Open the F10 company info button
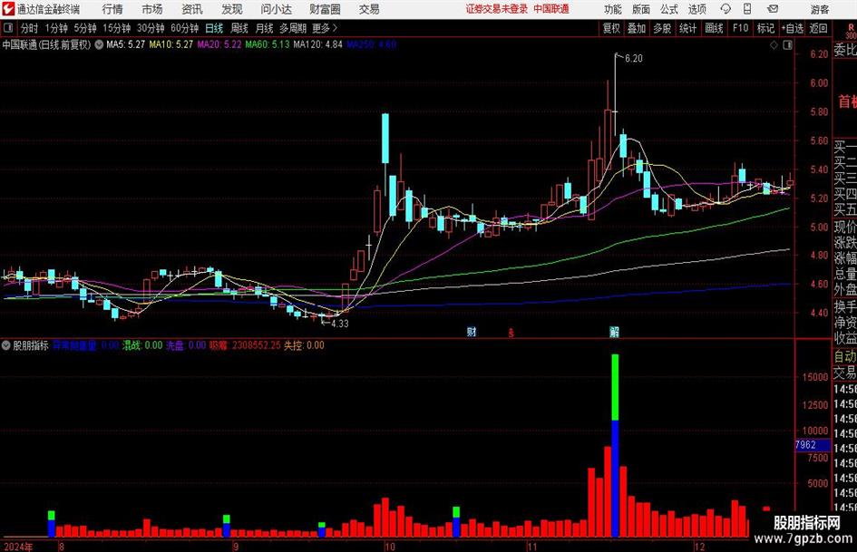857x552 pixels. (741, 28)
